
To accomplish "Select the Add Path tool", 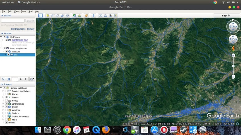I will point(58,16).
